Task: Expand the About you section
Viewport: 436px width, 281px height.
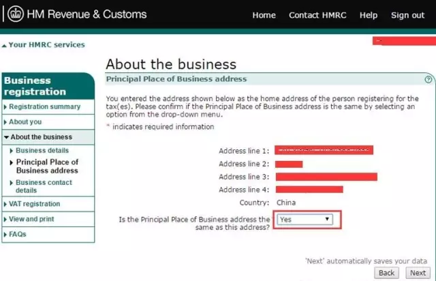Action: pyautogui.click(x=25, y=122)
